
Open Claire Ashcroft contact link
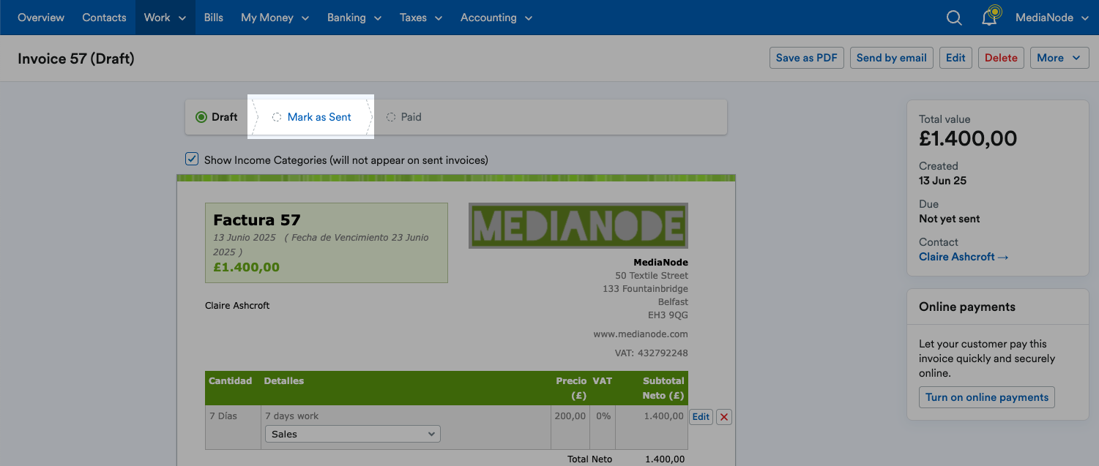[x=964, y=257]
